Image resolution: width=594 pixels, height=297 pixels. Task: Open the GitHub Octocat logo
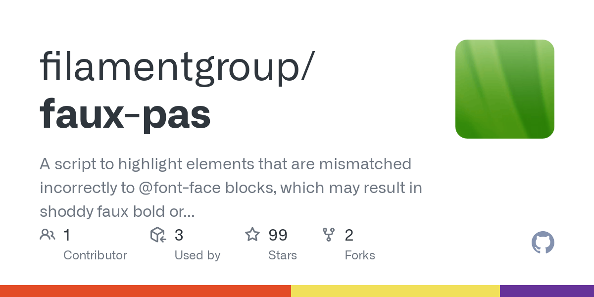[543, 243]
